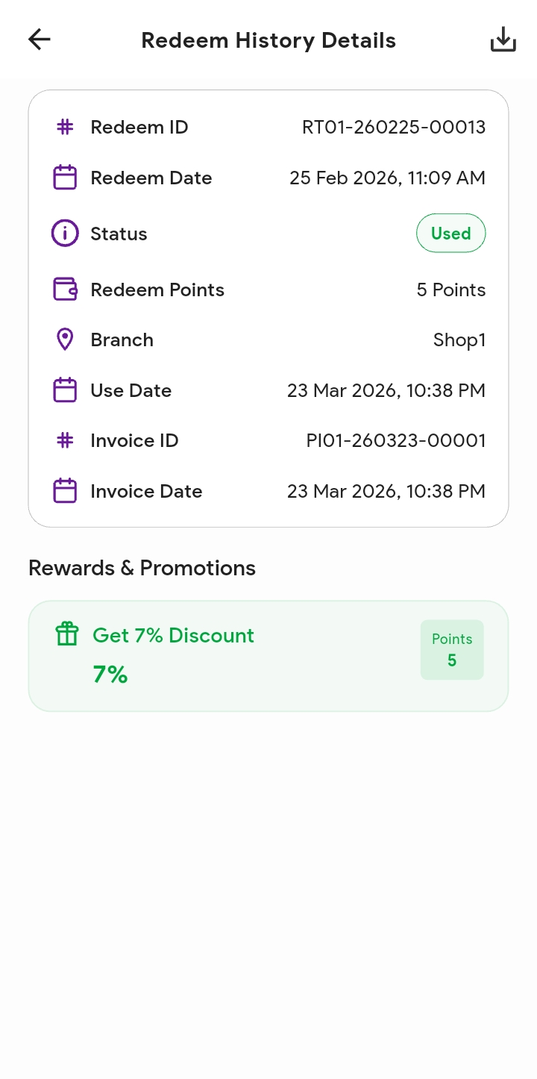This screenshot has height=1079, width=537.
Task: Click the Redeem History Details title
Action: pos(268,40)
